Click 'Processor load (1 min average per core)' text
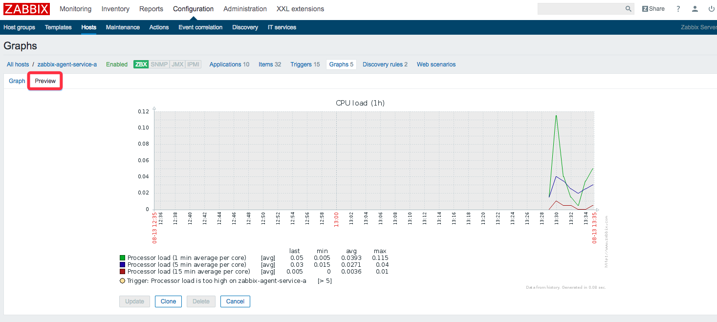 [x=187, y=258]
